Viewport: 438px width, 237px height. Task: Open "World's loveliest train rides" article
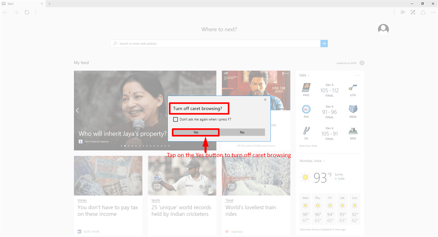tap(250, 211)
